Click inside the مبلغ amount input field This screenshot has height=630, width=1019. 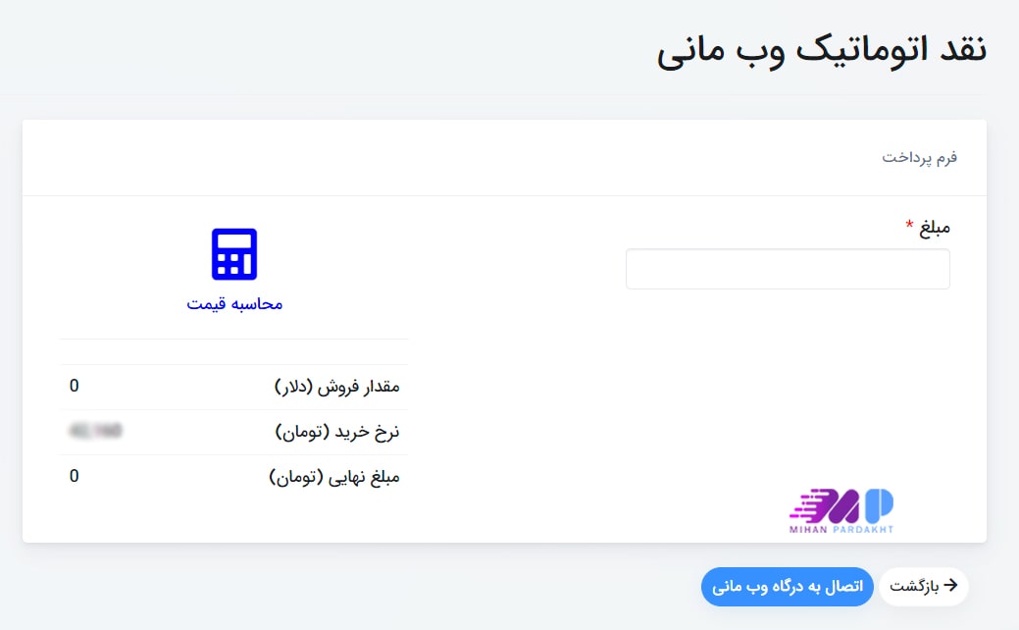pos(788,268)
